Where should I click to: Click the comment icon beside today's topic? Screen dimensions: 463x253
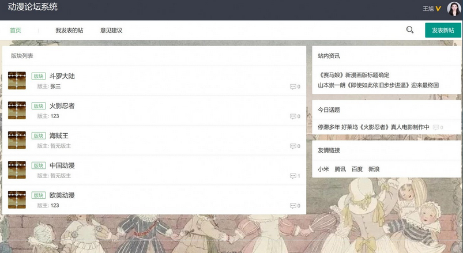[436, 127]
